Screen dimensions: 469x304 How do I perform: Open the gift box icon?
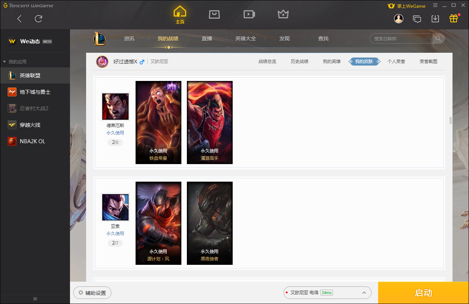[x=454, y=18]
